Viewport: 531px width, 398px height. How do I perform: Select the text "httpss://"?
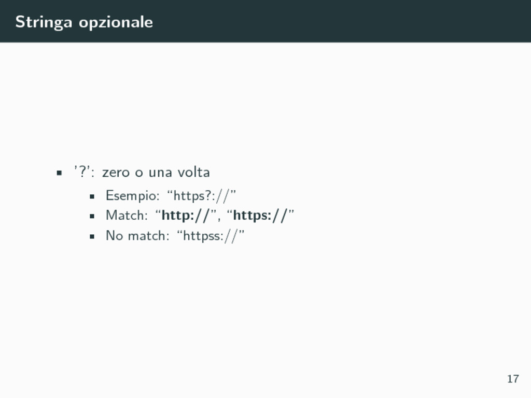[x=211, y=236]
